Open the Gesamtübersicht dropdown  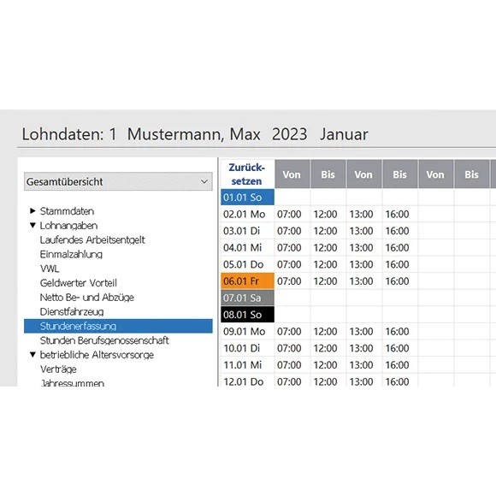[118, 181]
